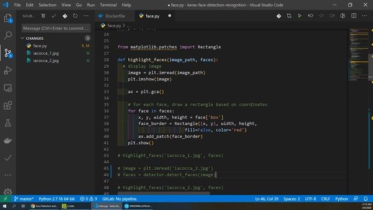Toggle tree view in Source Control header

tap(43, 16)
